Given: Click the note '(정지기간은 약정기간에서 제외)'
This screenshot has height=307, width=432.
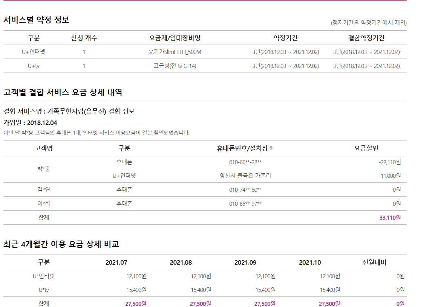Looking at the screenshot, I should pos(369,23).
